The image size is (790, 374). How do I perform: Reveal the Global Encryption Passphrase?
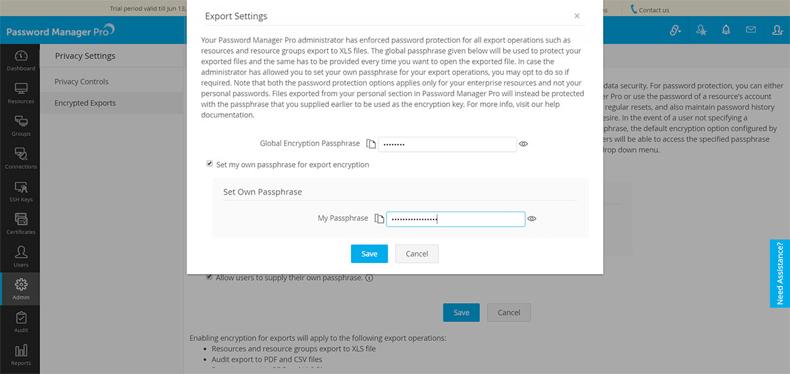pyautogui.click(x=524, y=144)
